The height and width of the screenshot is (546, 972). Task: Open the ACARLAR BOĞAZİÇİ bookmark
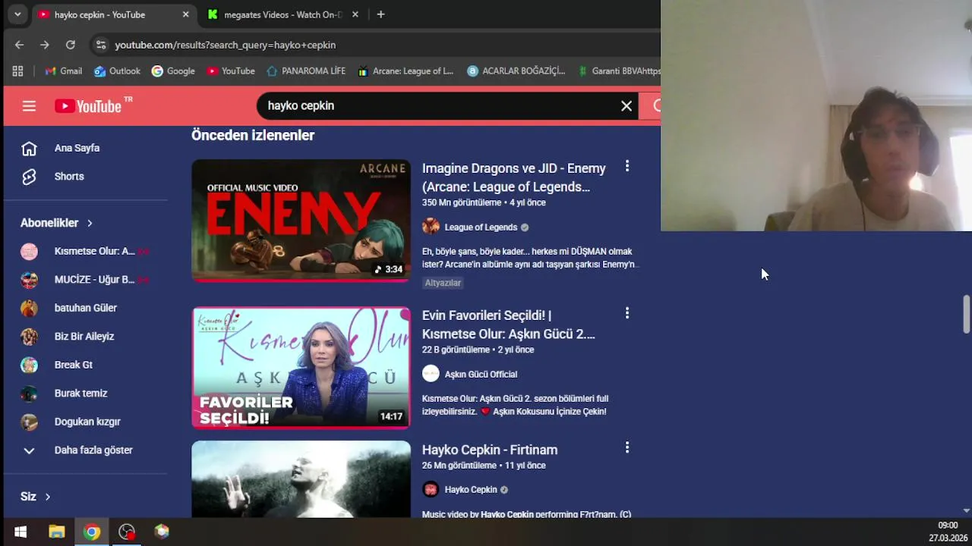tap(516, 71)
